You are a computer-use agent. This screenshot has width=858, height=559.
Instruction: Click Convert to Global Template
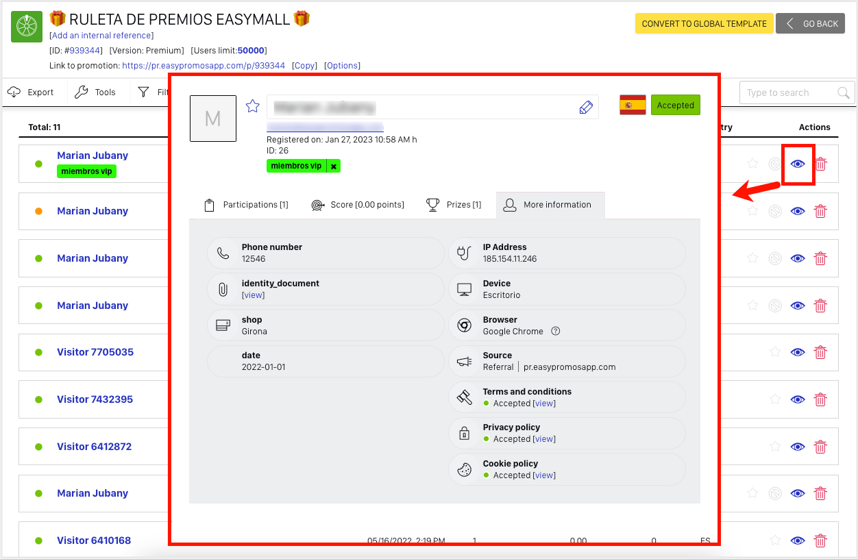pos(704,23)
